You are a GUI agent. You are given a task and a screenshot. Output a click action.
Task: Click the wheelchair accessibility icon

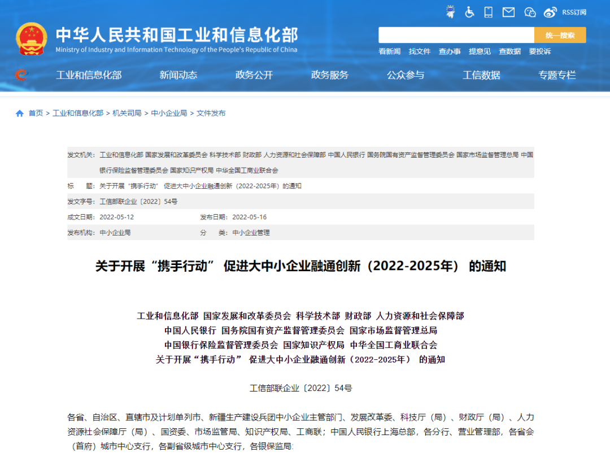point(469,12)
